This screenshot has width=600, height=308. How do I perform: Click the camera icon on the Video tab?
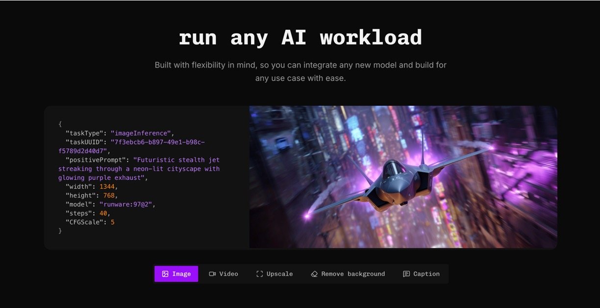click(x=212, y=274)
